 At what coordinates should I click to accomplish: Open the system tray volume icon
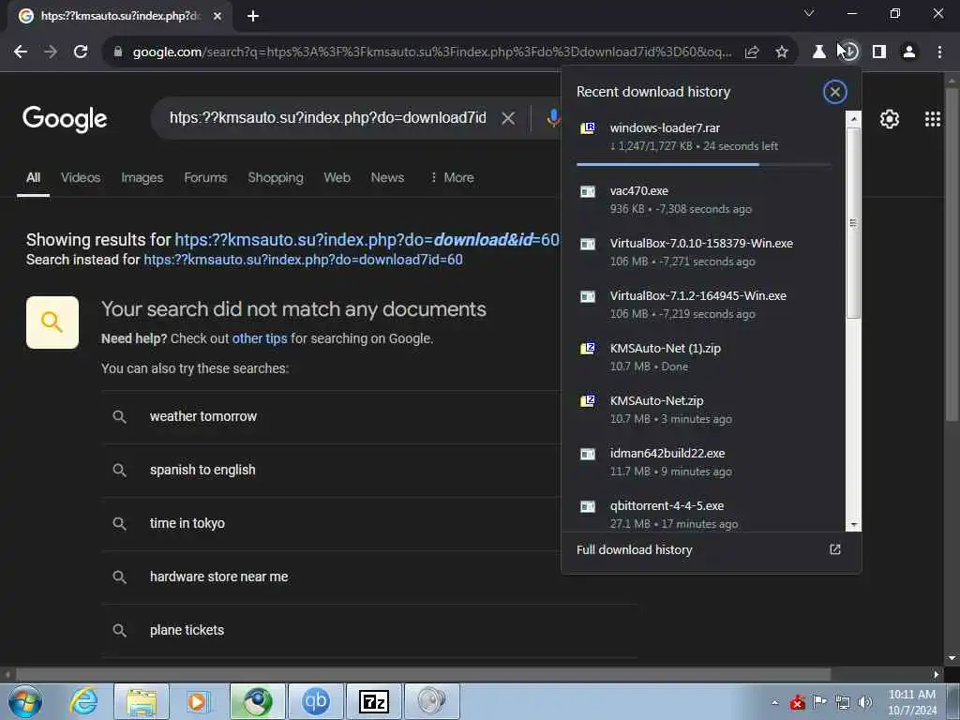tap(865, 702)
